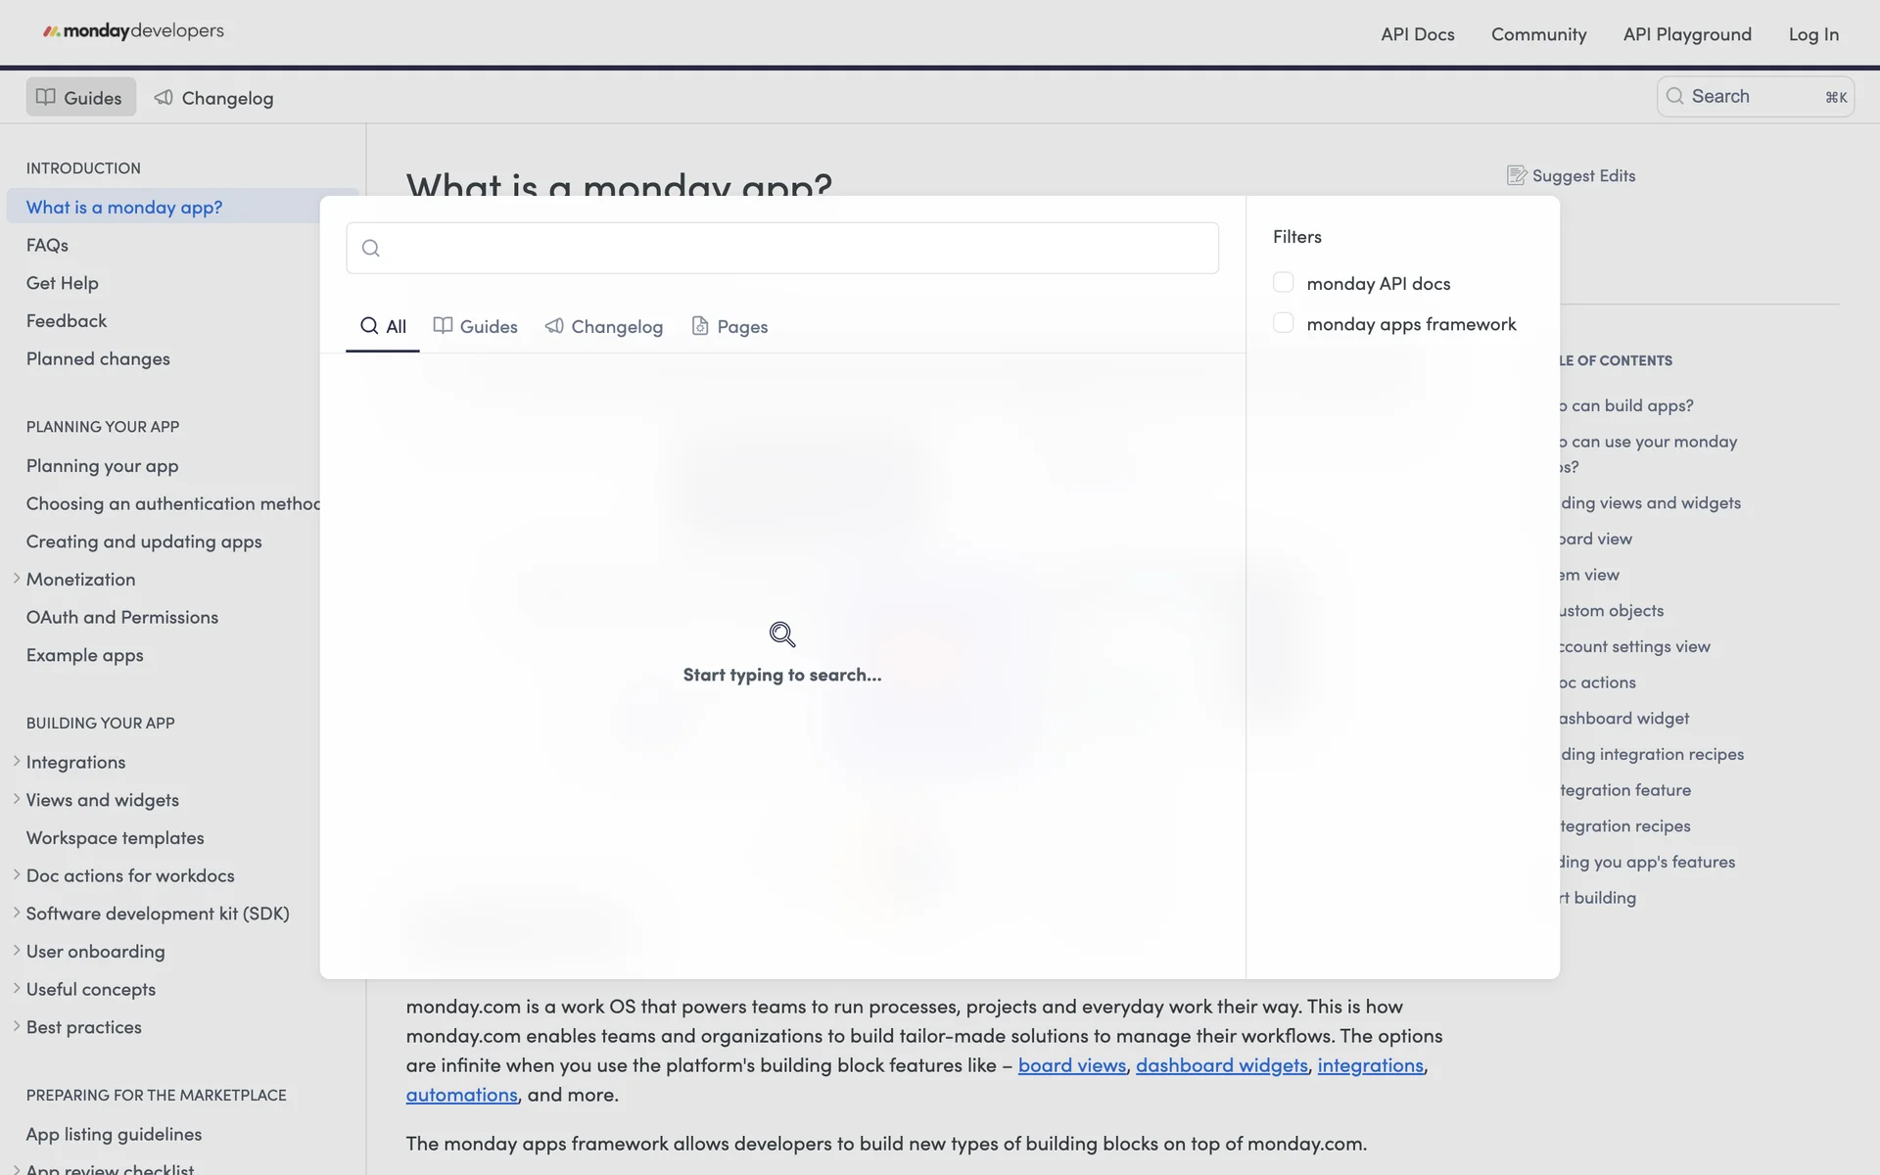Open the dashboard widgets hyperlink
Image resolution: width=1880 pixels, height=1175 pixels.
click(x=1221, y=1065)
